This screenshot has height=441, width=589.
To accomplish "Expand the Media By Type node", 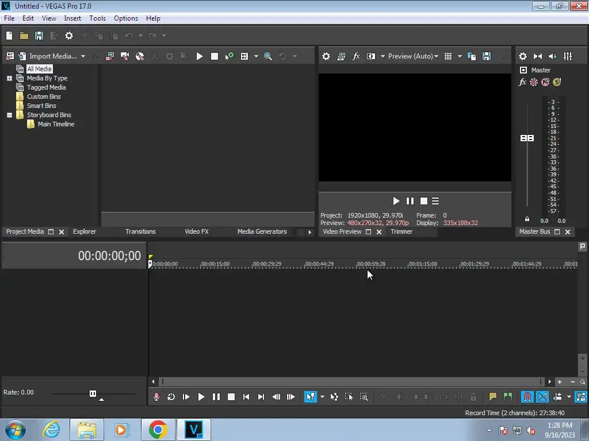I will [x=9, y=78].
